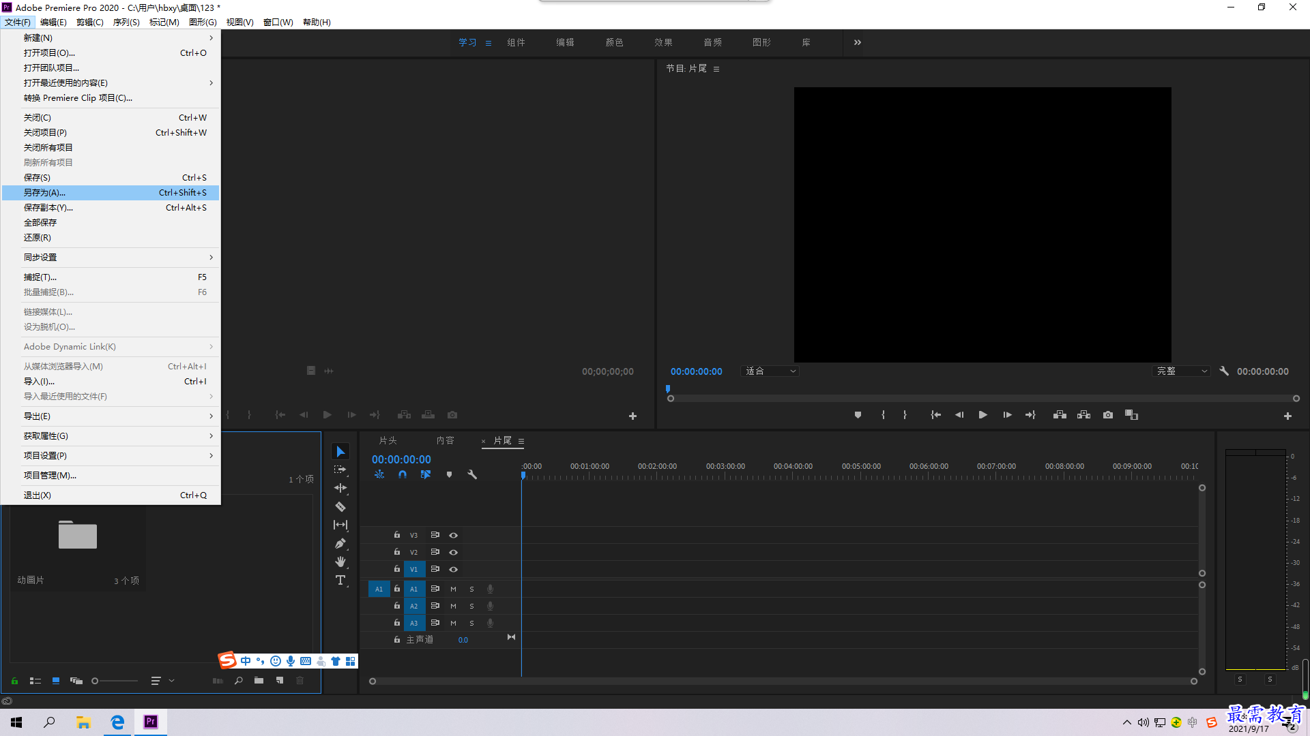The height and width of the screenshot is (736, 1310).
Task: Switch to 片头 timeline tab
Action: pyautogui.click(x=388, y=441)
